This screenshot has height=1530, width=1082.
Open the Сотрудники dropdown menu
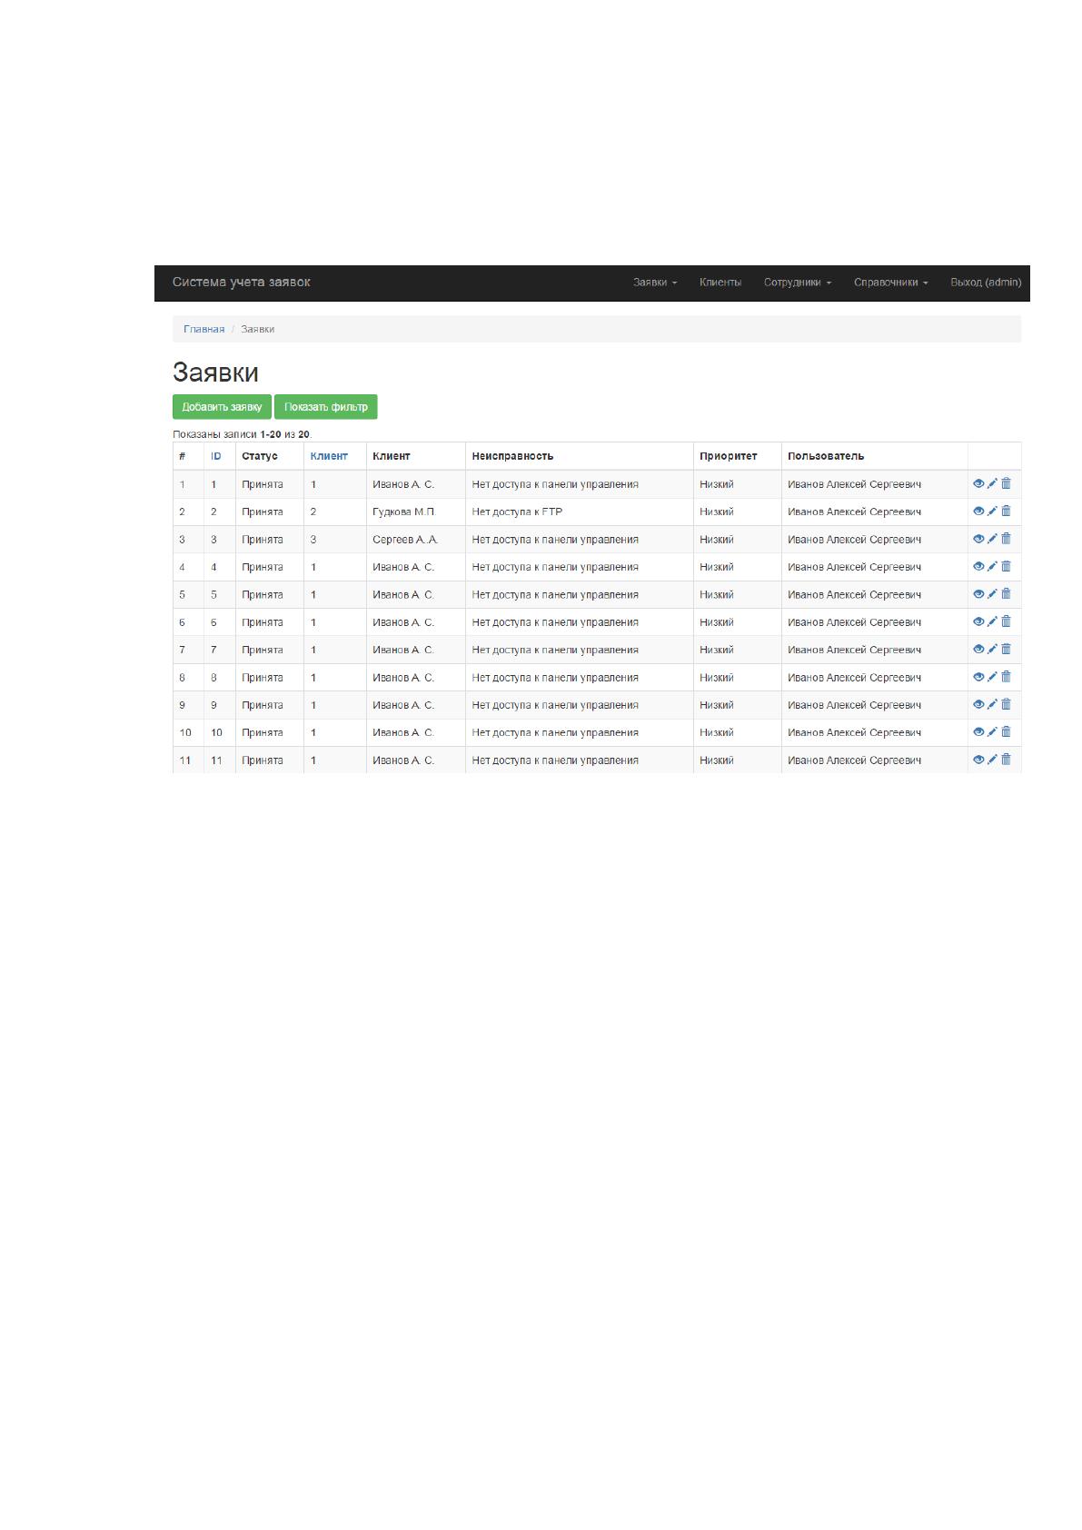click(x=797, y=283)
